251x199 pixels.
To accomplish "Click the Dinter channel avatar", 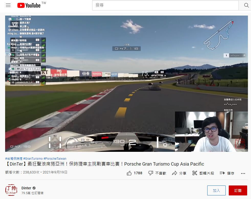I will click(x=11, y=190).
